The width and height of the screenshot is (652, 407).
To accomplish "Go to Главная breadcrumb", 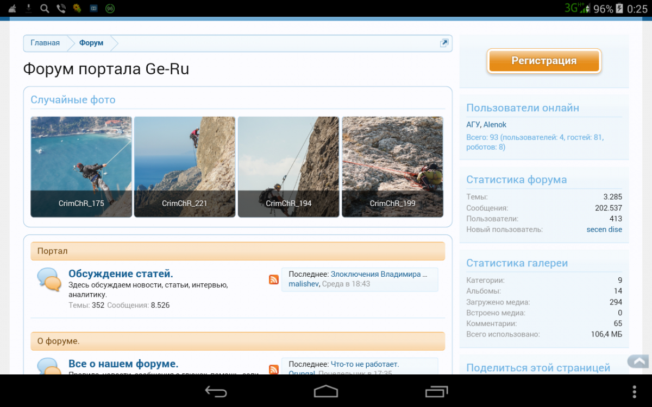I will pyautogui.click(x=45, y=43).
